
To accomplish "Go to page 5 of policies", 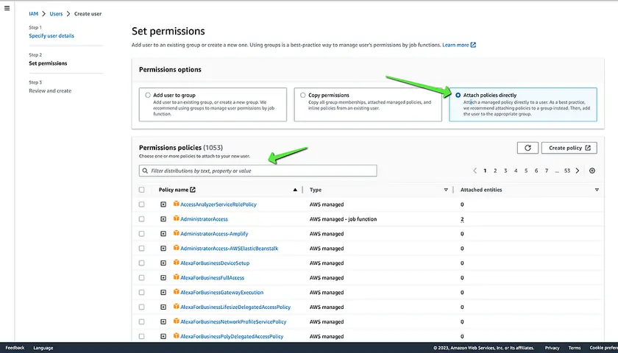I will point(526,171).
